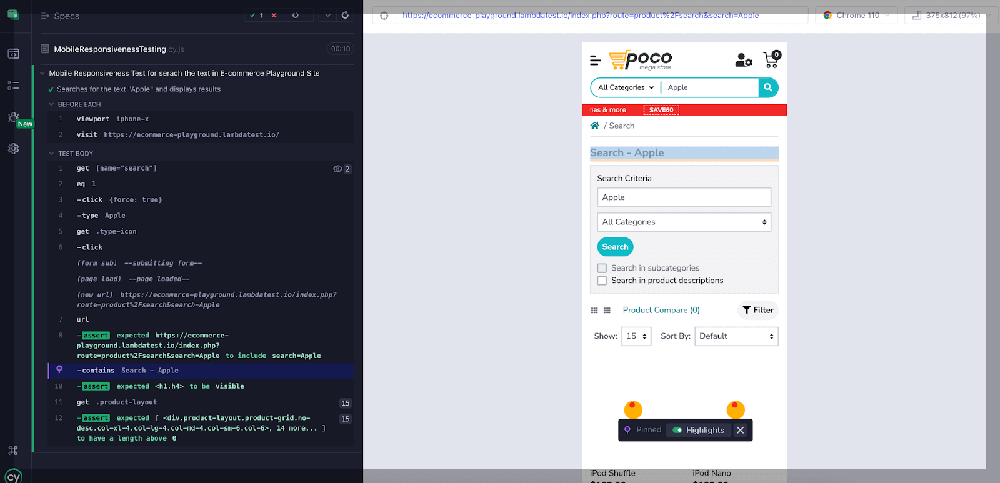1000x483 pixels.
Task: Click the green Search button
Action: tap(615, 247)
